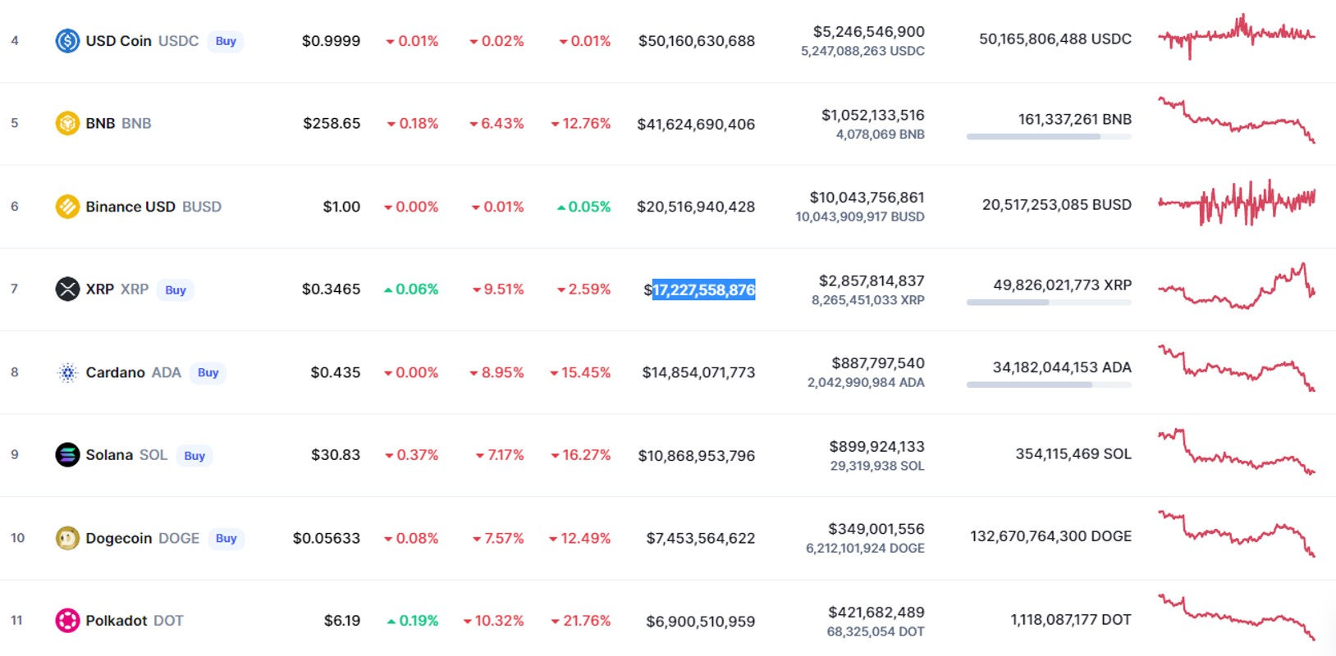
Task: Click the Buy button next to Dogecoin
Action: [226, 539]
